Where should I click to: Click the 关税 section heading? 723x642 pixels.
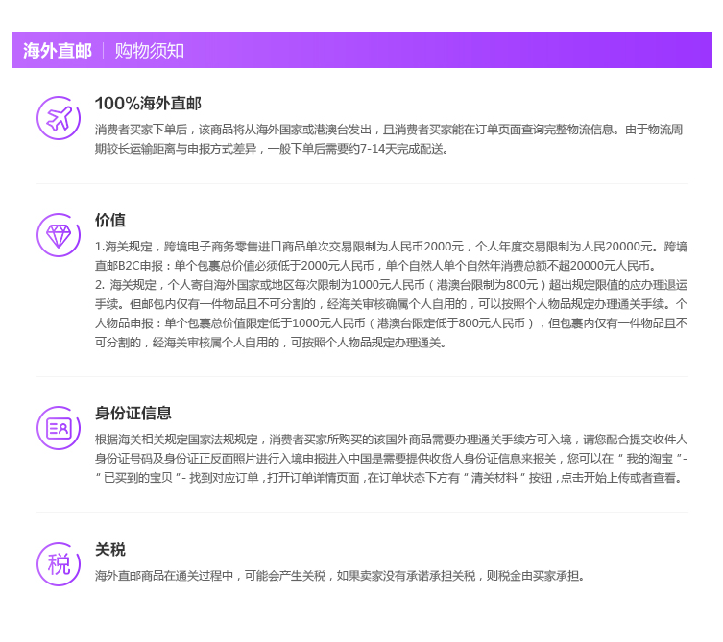[110, 549]
